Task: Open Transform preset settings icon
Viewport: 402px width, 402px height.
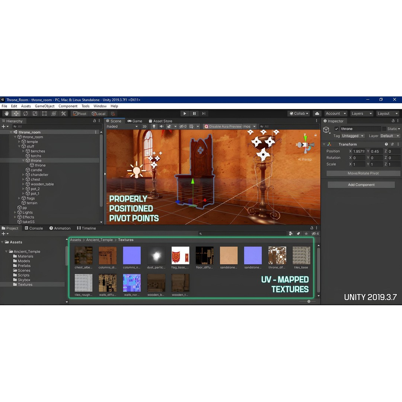Action: [x=392, y=144]
